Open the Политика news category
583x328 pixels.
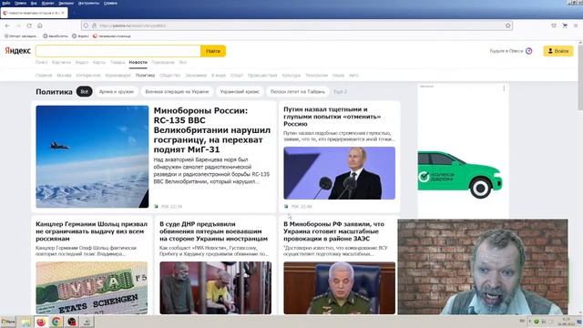pyautogui.click(x=145, y=75)
